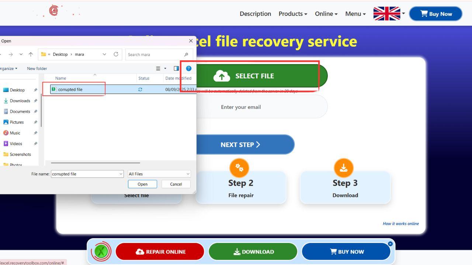Screen dimensions: 472x265
Task: Open the How it works online link
Action: tap(401, 223)
